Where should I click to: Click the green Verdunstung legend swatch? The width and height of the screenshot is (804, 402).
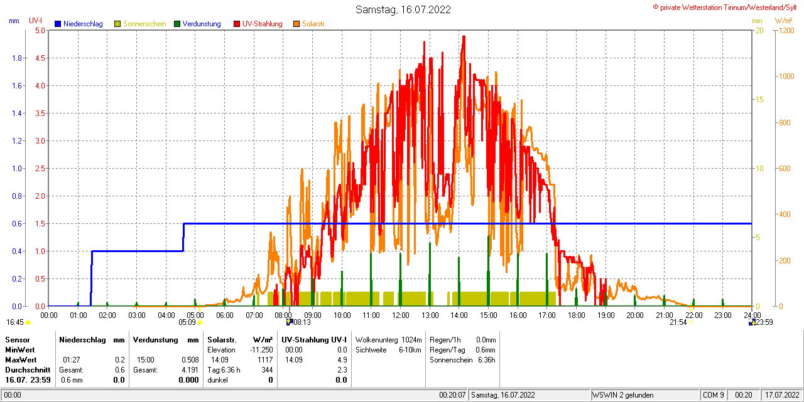177,24
